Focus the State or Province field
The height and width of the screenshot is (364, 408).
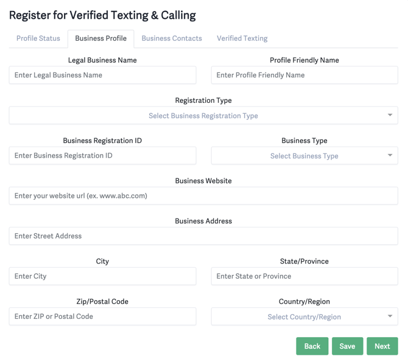click(304, 276)
